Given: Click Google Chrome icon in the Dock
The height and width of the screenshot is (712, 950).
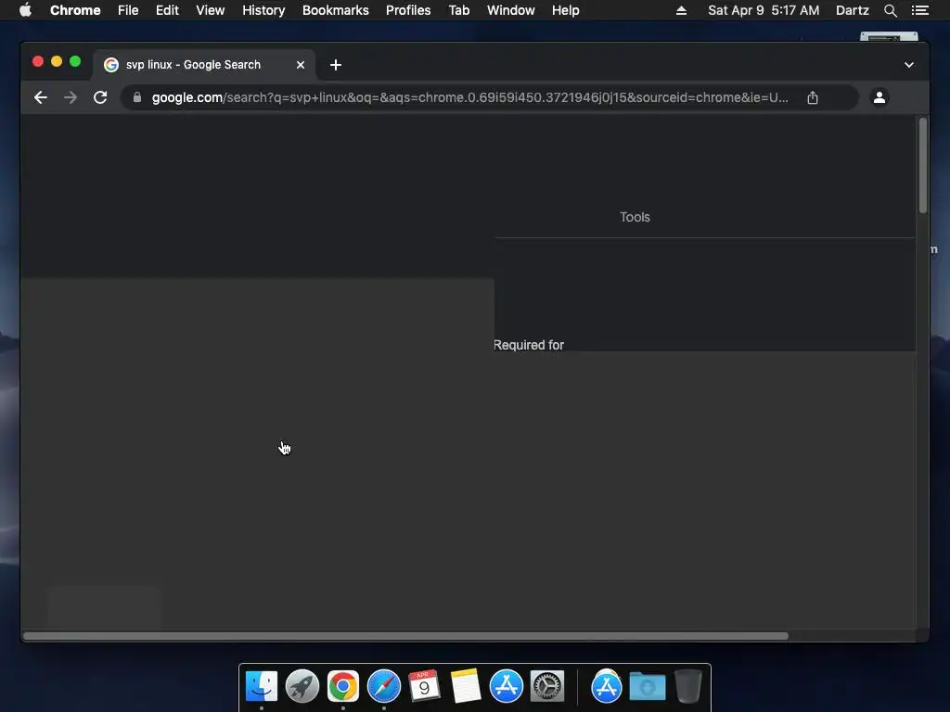Looking at the screenshot, I should pyautogui.click(x=343, y=686).
